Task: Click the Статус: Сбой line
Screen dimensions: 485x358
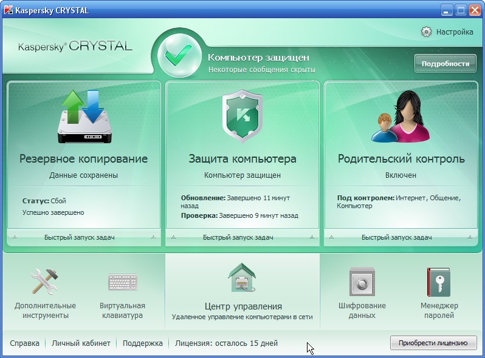Action: [44, 201]
